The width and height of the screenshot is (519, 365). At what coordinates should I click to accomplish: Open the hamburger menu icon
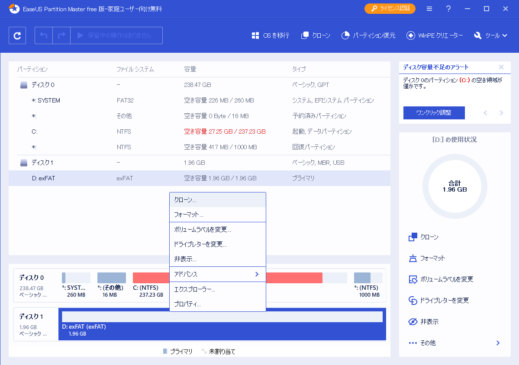pos(429,8)
